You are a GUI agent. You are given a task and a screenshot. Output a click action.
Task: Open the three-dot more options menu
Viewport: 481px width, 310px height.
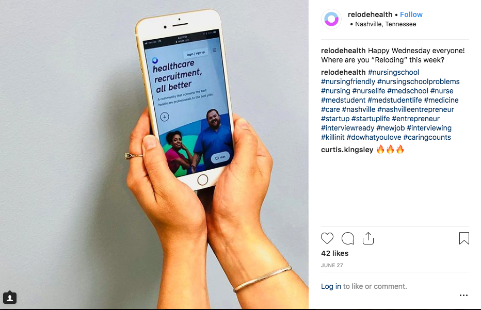463,295
